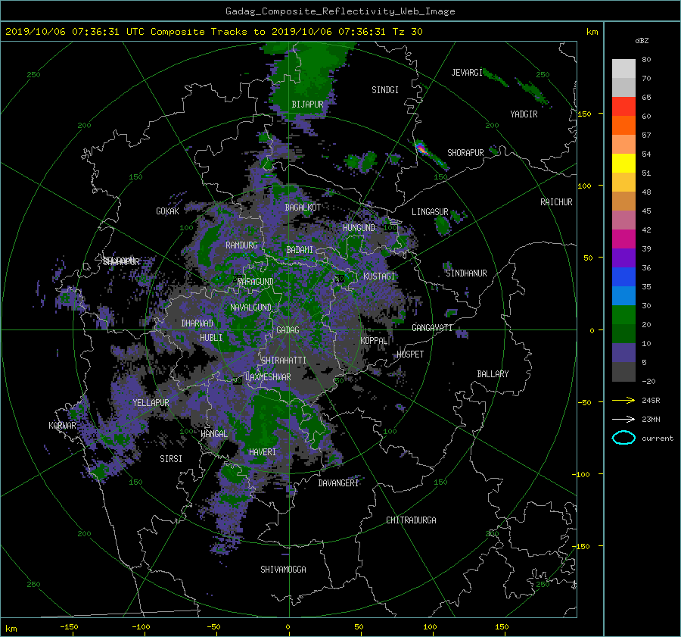
Task: Click the HAVERI city label
Action: coord(263,452)
